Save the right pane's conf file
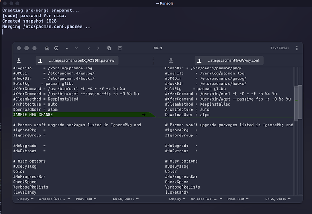This screenshot has height=214, width=312. coord(171,60)
